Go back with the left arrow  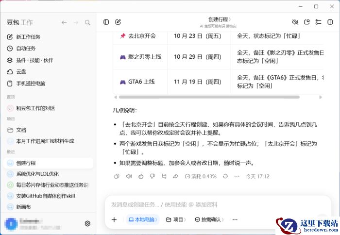pyautogui.click(x=64, y=22)
